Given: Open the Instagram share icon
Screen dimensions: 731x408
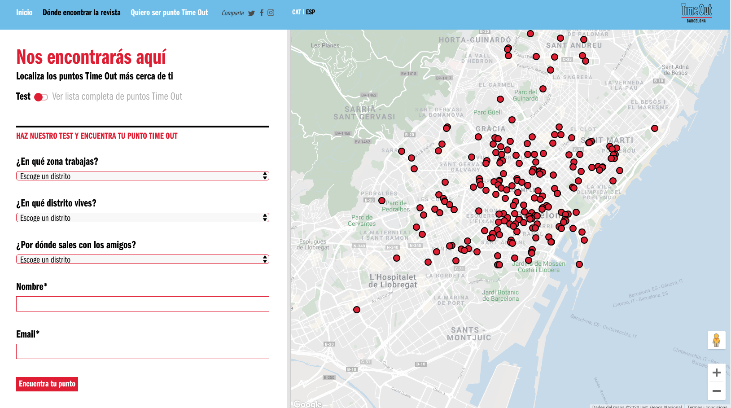Looking at the screenshot, I should click(271, 13).
